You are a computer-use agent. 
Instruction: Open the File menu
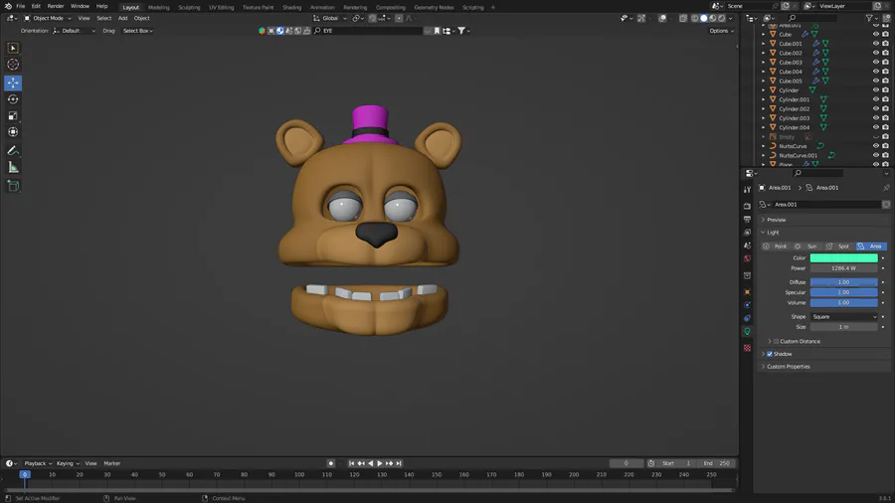coord(20,6)
